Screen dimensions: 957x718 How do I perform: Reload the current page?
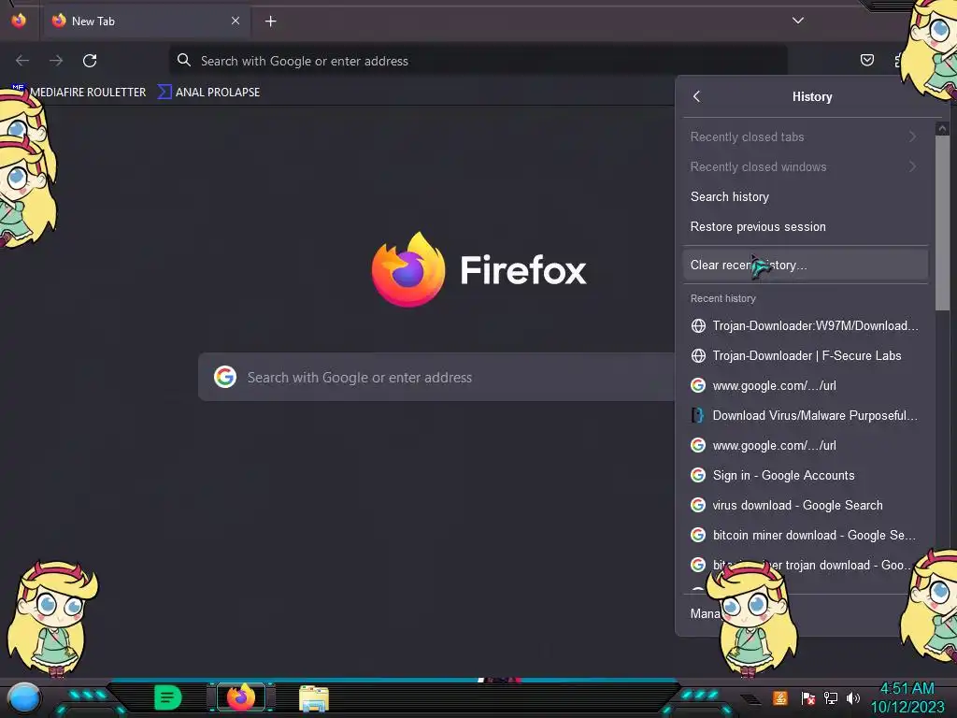pyautogui.click(x=90, y=61)
